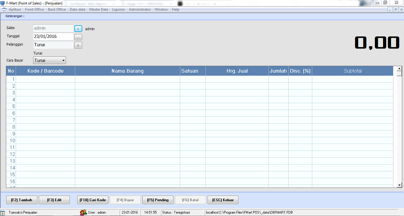Click the 23-01-2016 status bar date
This screenshot has height=216, width=404.
coord(130,212)
